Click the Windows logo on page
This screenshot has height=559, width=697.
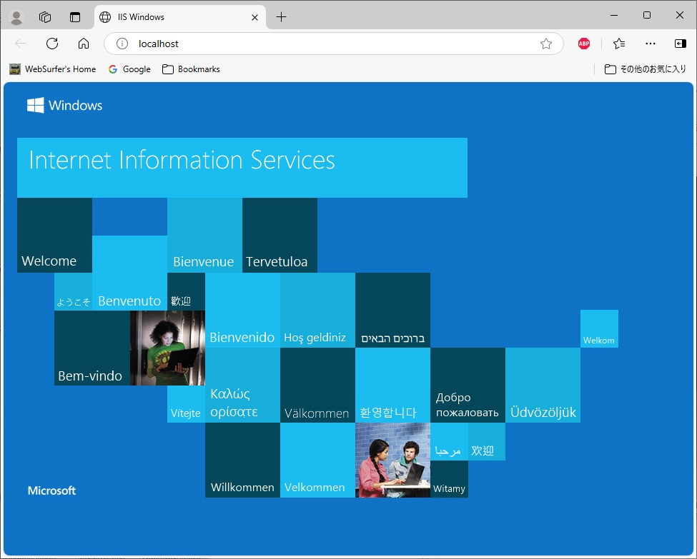(64, 105)
